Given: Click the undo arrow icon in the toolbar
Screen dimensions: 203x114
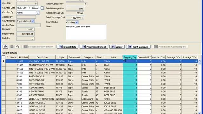Looking at the screenshot, I should [17, 47].
